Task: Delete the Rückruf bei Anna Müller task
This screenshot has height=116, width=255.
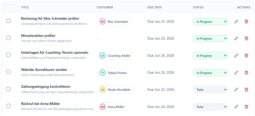Action: click(246, 107)
